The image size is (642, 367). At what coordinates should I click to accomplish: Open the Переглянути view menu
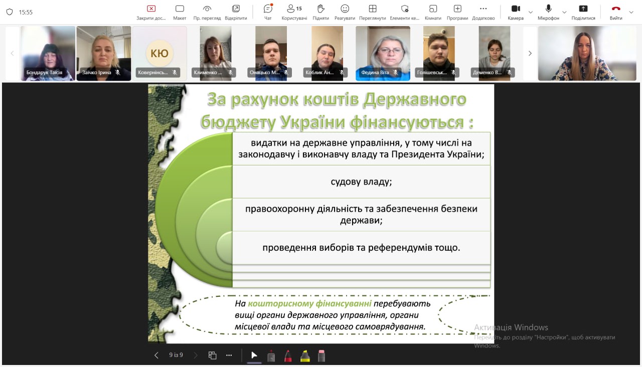click(x=372, y=12)
